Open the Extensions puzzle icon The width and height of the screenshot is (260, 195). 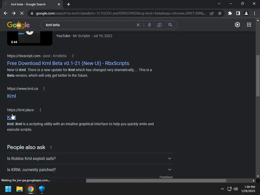(230, 13)
